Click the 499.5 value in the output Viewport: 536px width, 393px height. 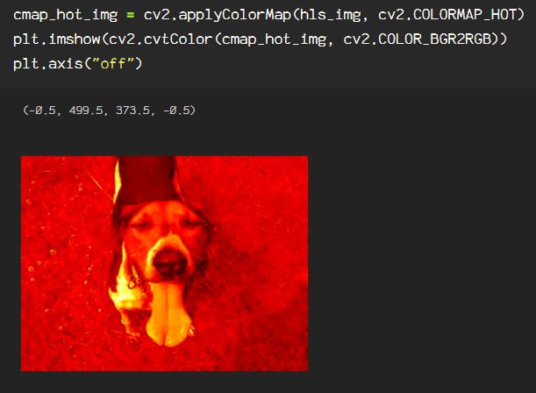86,111
